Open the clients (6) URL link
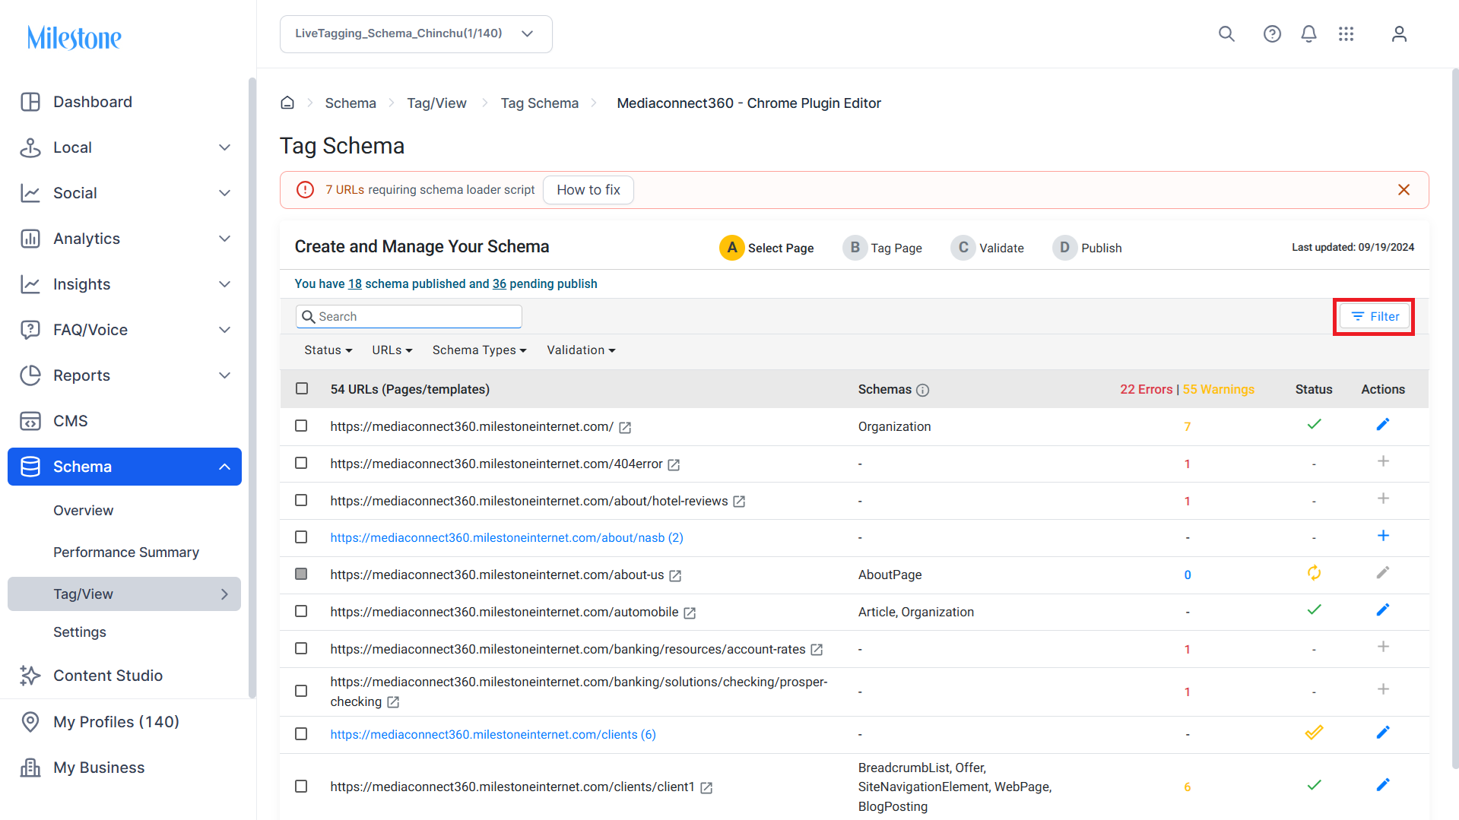The width and height of the screenshot is (1459, 820). [493, 735]
